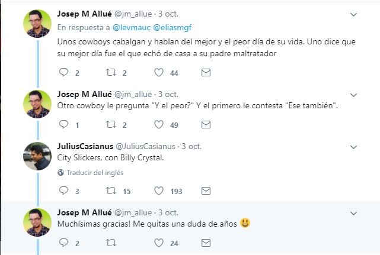Screen dimensions: 380x255
Task: Reply to the City Slickers tweet
Action: (65, 191)
